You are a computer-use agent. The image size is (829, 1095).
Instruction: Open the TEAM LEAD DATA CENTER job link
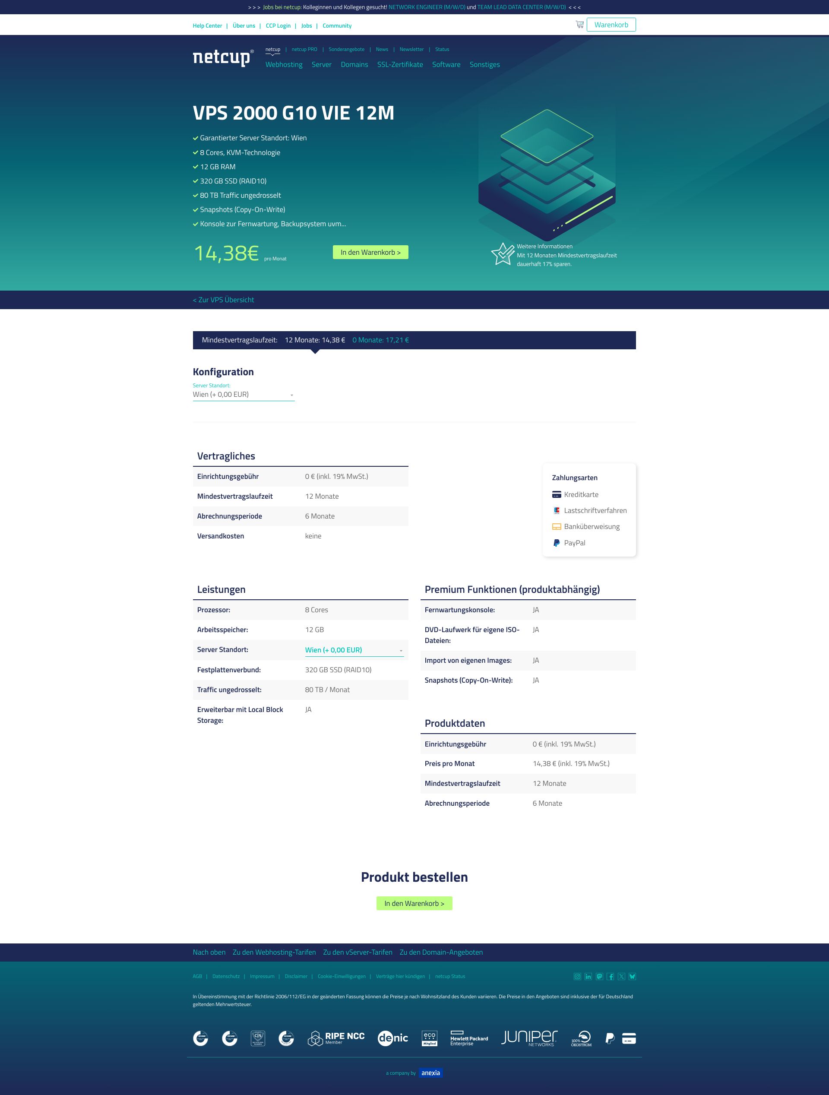[x=521, y=7]
